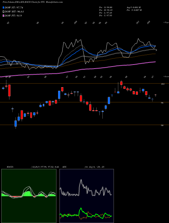Click the 'Avg V: 0.001 M' text
The width and height of the screenshot is (169, 223).
pyautogui.click(x=134, y=7)
